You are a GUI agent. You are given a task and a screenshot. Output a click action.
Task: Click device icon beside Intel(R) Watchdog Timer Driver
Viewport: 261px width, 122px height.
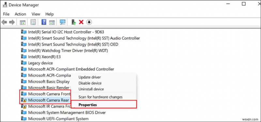pos(24,50)
